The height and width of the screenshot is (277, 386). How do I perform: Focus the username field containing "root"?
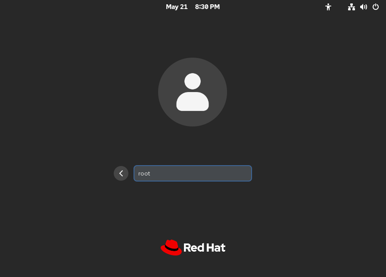point(193,173)
